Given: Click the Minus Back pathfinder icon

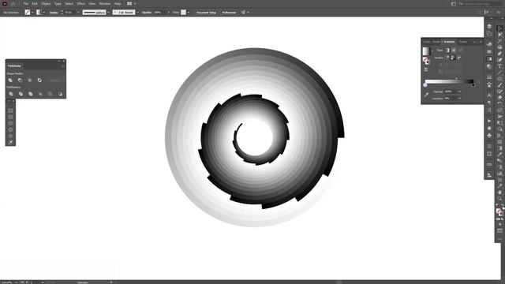Looking at the screenshot, I should pos(60,94).
